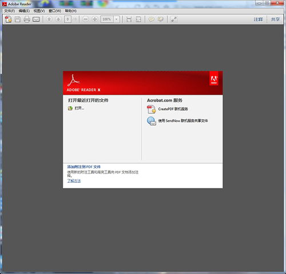Click the zoom out minus icon
Viewport: 286px width, 274px height.
pyautogui.click(x=86, y=19)
